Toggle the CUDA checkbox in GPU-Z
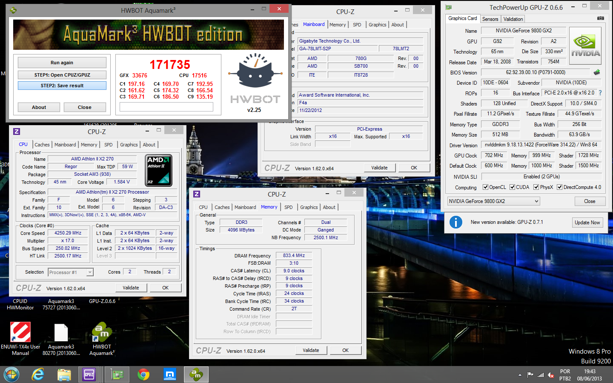The image size is (613, 383). 513,187
